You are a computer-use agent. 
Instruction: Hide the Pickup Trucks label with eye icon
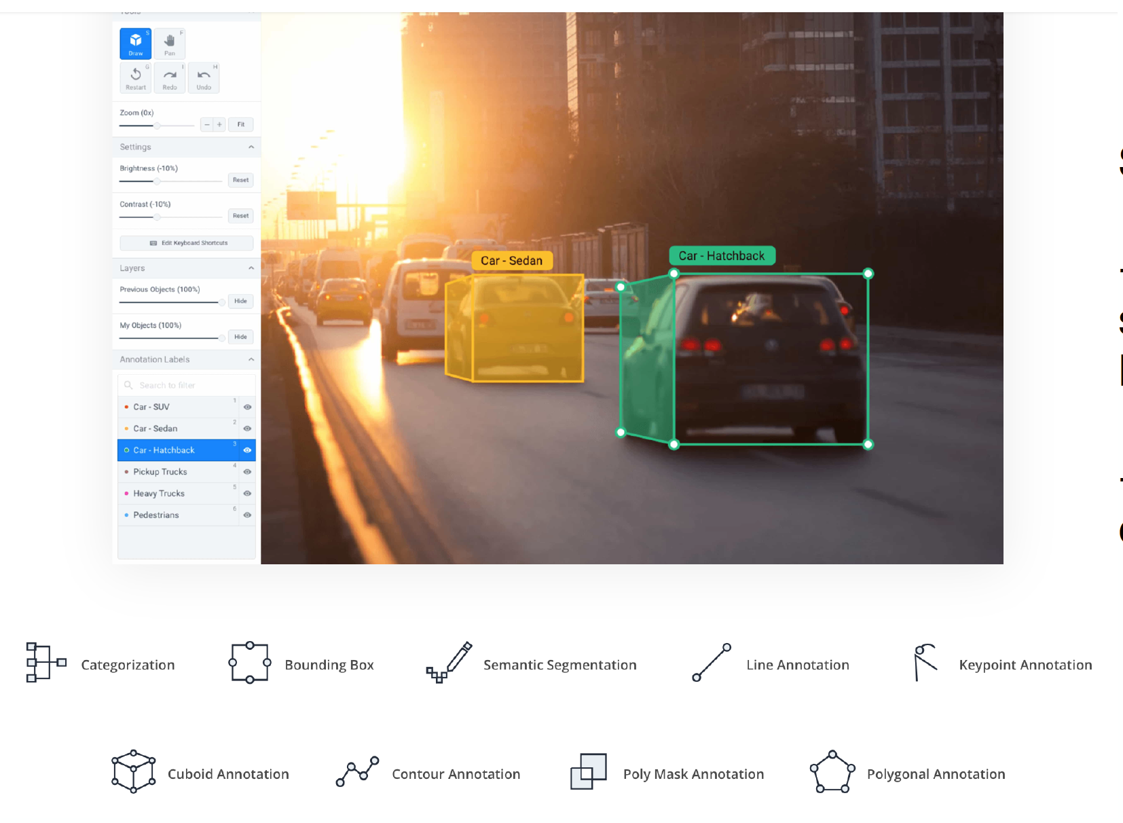coord(247,472)
